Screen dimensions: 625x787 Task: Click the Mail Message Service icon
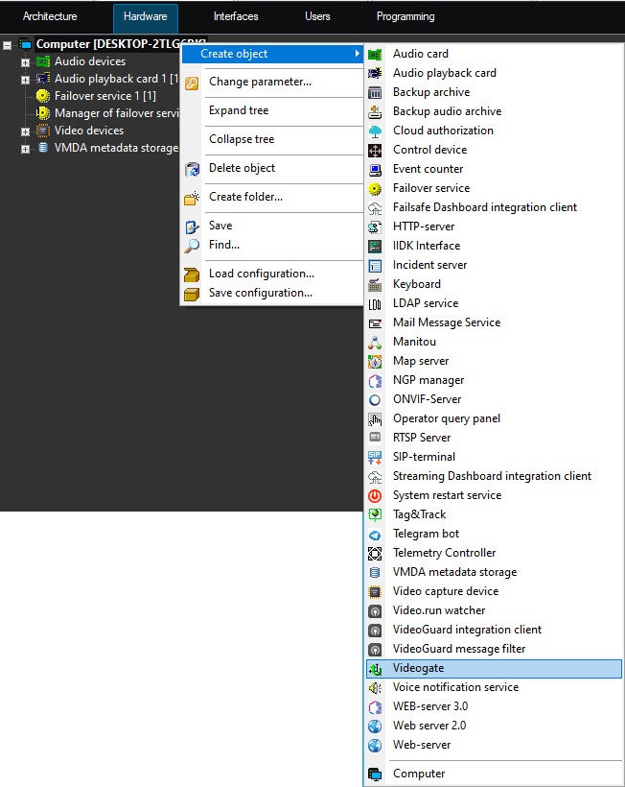[375, 322]
